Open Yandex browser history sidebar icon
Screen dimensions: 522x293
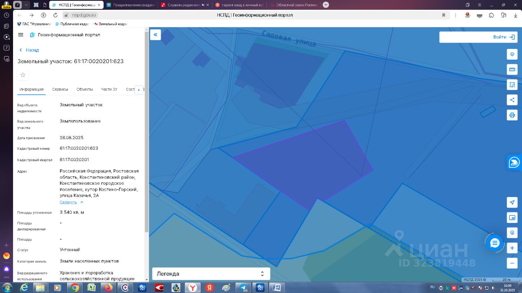point(7,15)
